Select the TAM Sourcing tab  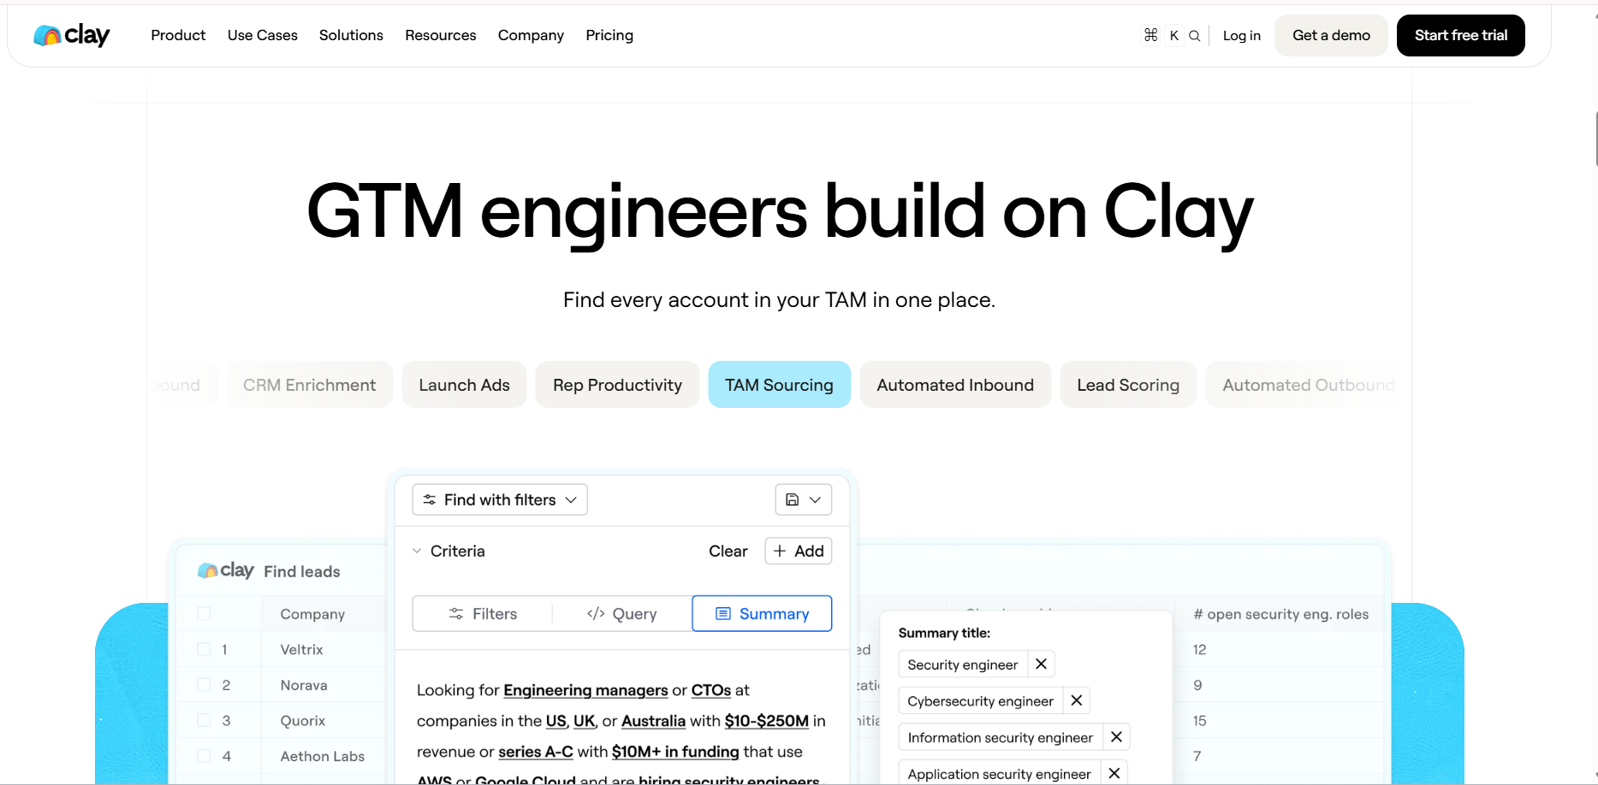tap(779, 385)
